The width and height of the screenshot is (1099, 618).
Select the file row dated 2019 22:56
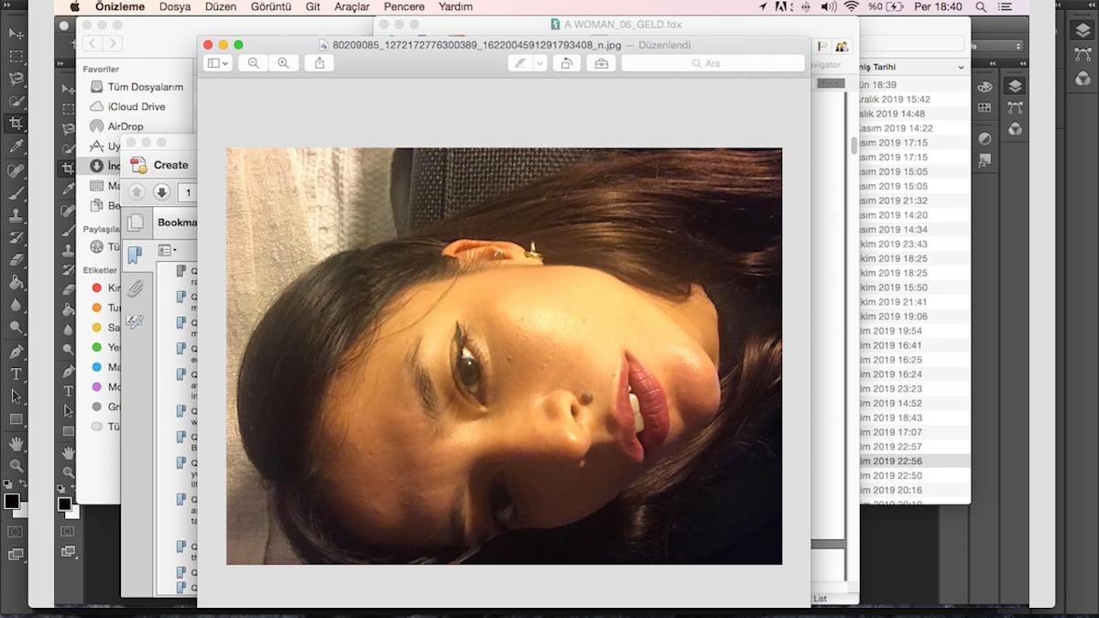913,461
